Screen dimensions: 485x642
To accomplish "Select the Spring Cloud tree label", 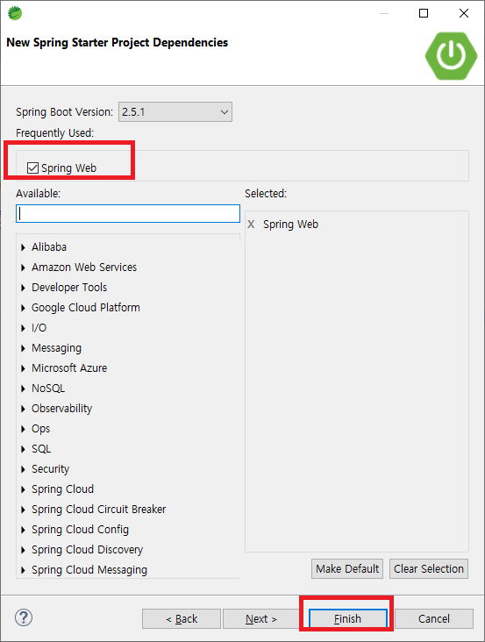I will tap(62, 489).
